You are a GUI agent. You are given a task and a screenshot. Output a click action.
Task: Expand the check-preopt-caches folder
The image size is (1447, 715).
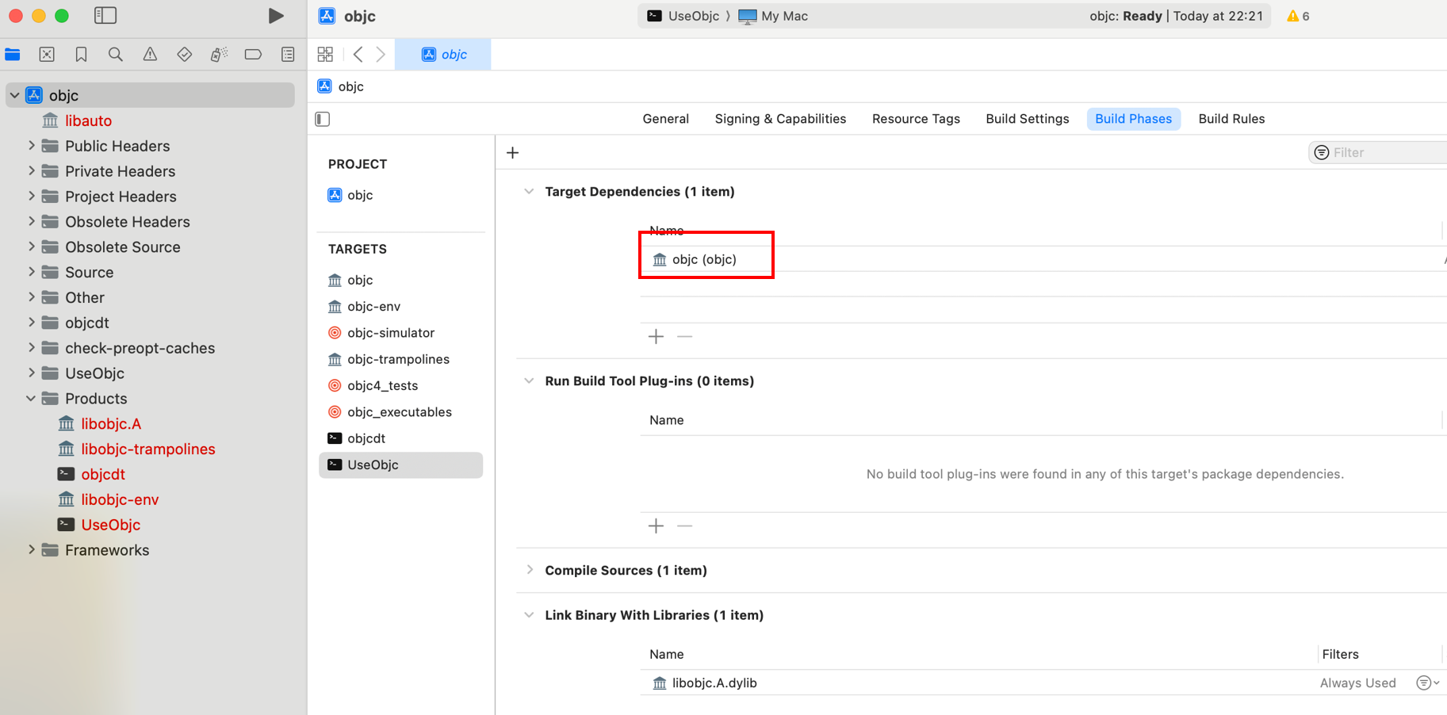[32, 348]
